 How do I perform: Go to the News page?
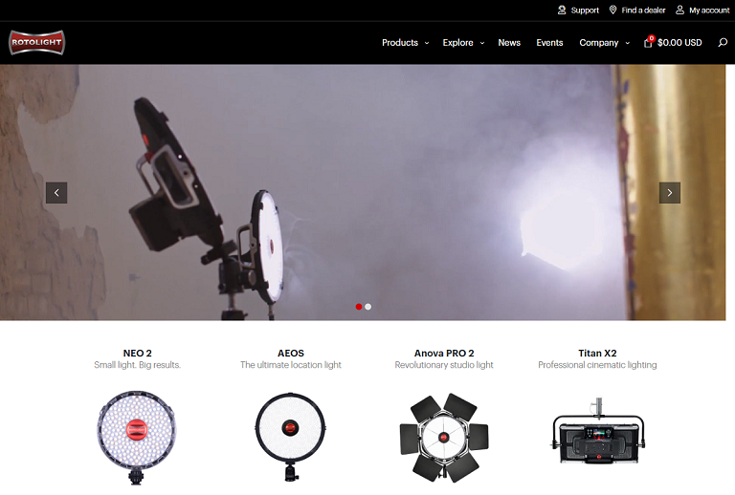click(509, 43)
